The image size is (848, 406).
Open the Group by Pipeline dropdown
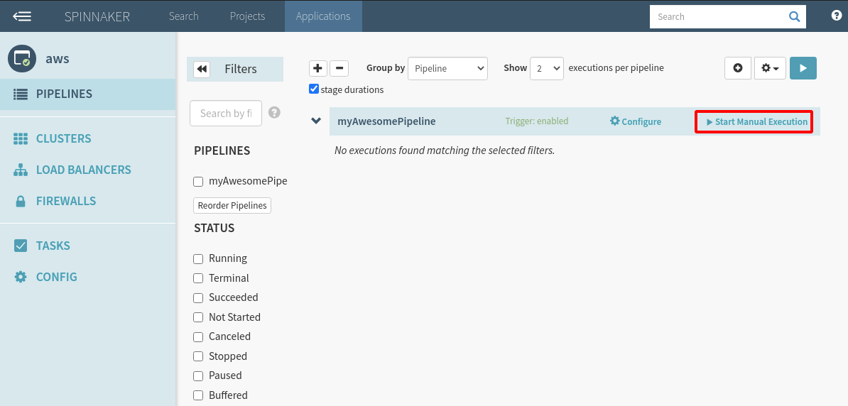tap(447, 68)
